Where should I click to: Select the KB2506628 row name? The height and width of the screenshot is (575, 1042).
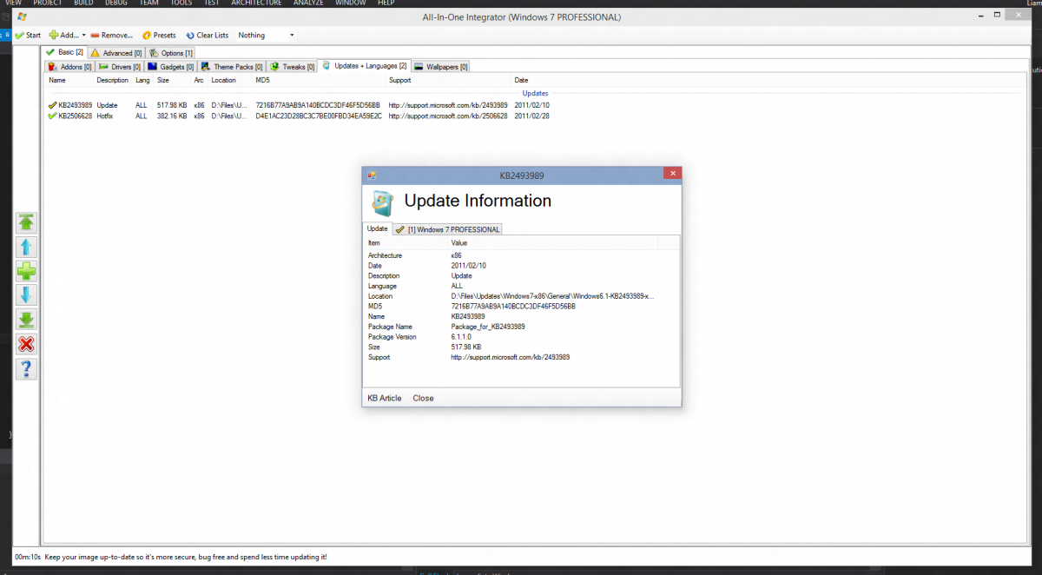[75, 116]
